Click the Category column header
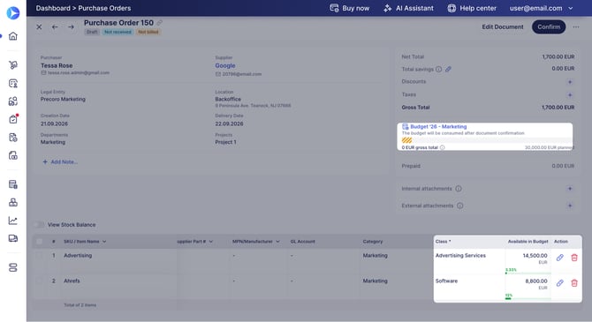Image resolution: width=592 pixels, height=322 pixels. point(373,242)
